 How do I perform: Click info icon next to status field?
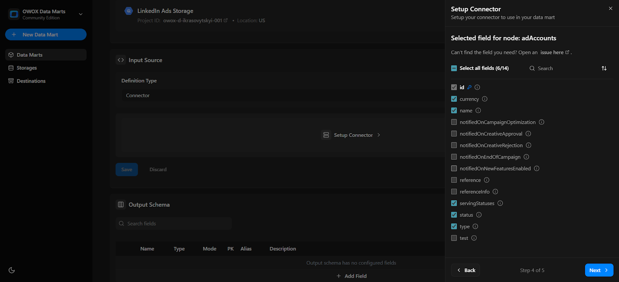point(479,215)
